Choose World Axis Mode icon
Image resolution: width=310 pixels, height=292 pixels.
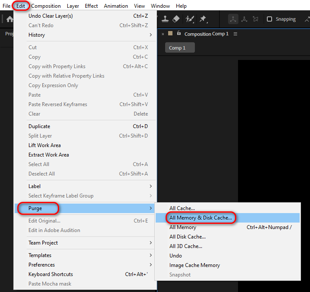[244, 19]
